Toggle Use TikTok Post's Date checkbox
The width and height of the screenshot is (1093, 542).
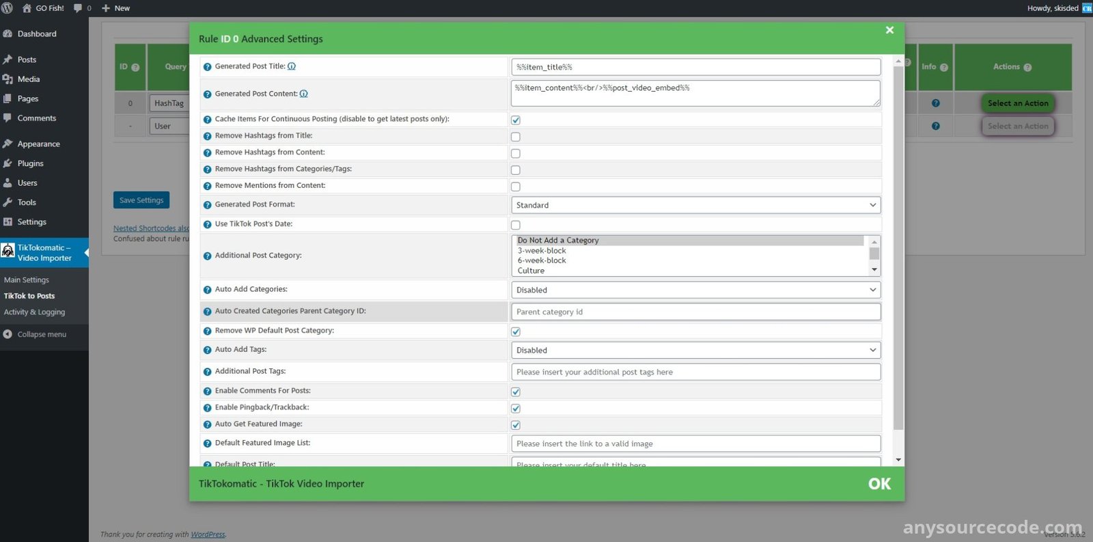click(x=516, y=225)
